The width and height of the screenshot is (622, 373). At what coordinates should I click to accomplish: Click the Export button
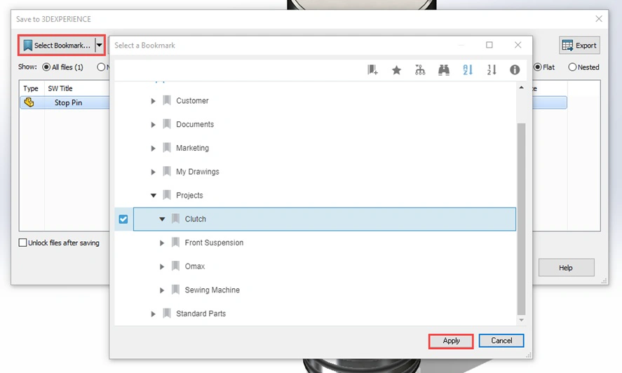(x=579, y=46)
